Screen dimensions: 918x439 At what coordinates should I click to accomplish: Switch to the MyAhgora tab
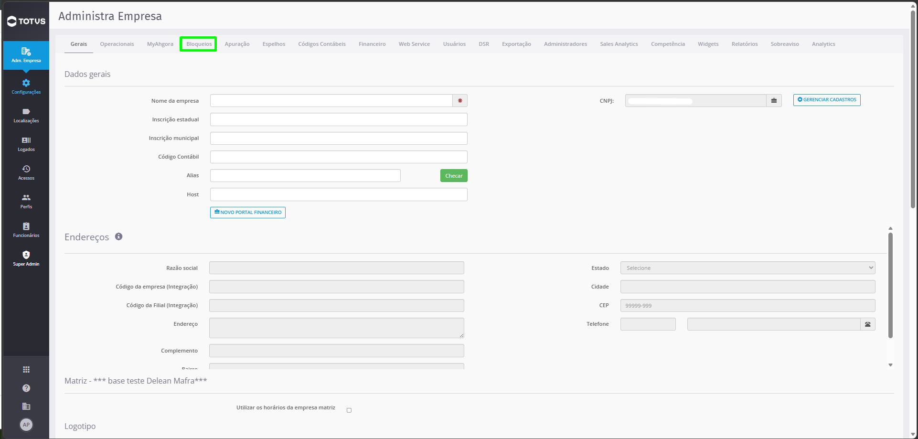click(160, 44)
